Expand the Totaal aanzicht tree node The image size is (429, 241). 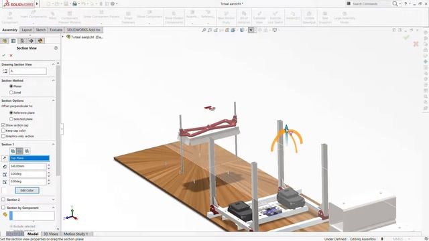63,37
